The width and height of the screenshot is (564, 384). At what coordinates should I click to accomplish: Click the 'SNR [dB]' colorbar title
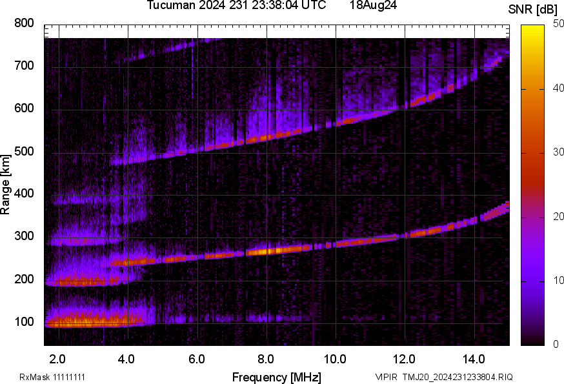pyautogui.click(x=533, y=10)
